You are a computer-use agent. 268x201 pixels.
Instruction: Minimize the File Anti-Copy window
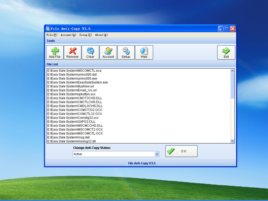click(x=221, y=29)
